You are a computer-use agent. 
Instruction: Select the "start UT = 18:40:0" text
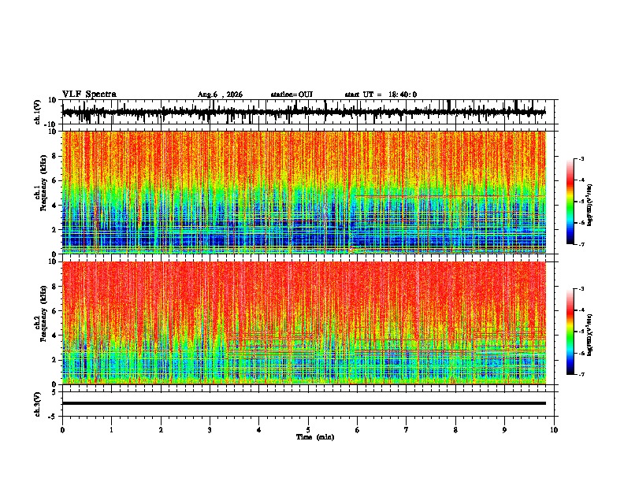pyautogui.click(x=381, y=95)
